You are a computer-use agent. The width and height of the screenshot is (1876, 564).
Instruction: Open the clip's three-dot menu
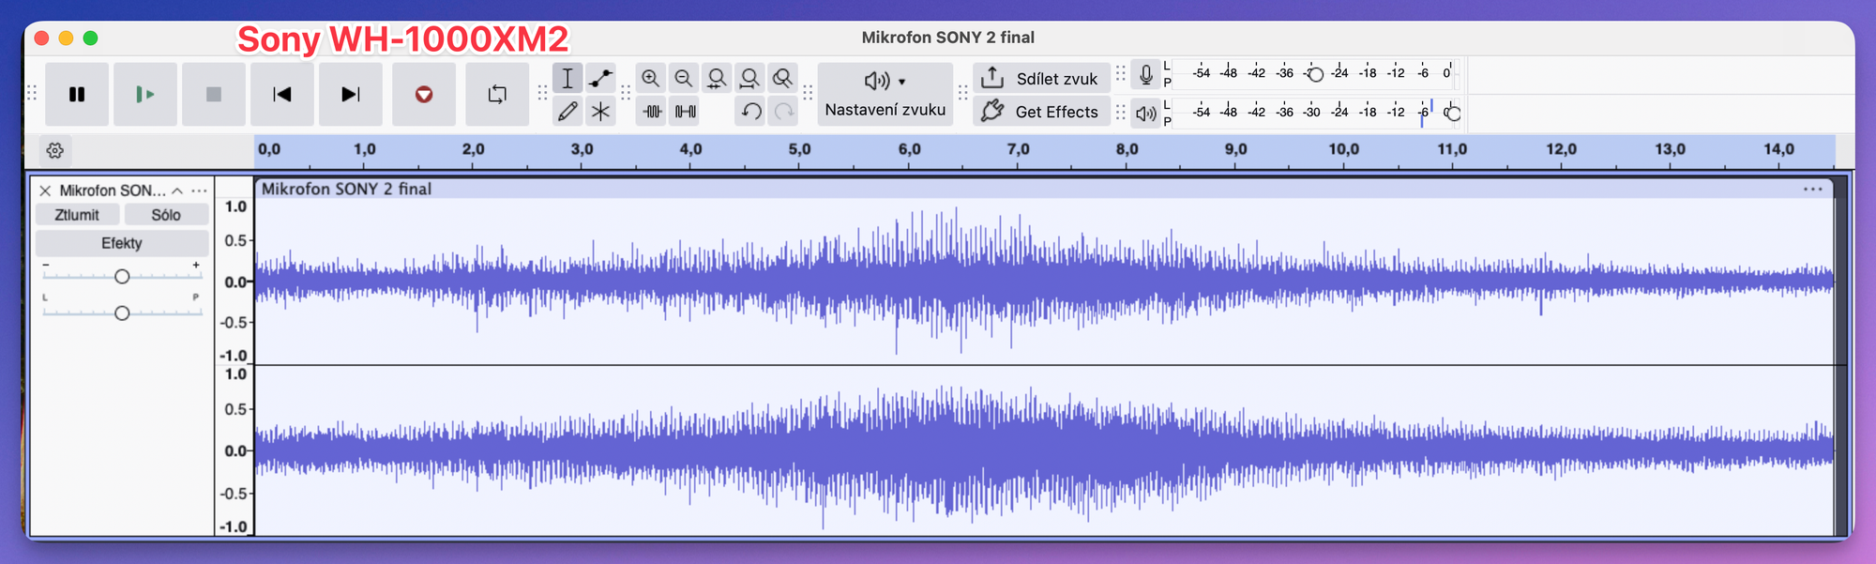[1812, 189]
